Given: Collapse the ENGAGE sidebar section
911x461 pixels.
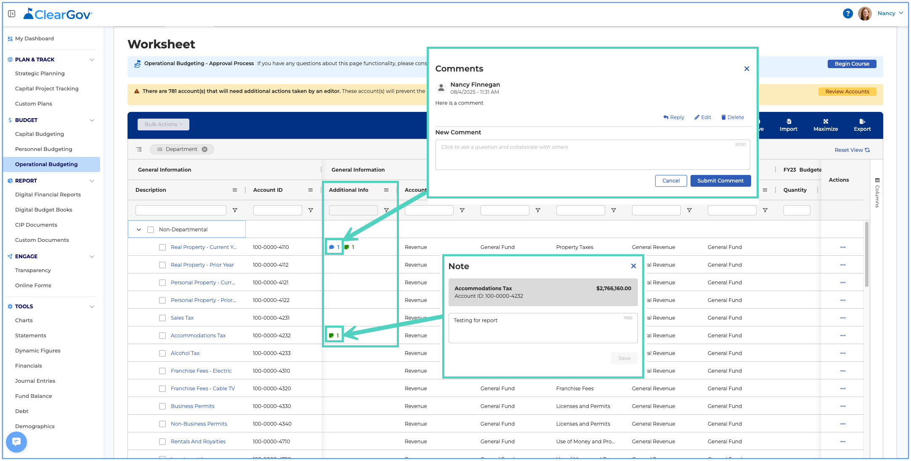Looking at the screenshot, I should click(92, 257).
